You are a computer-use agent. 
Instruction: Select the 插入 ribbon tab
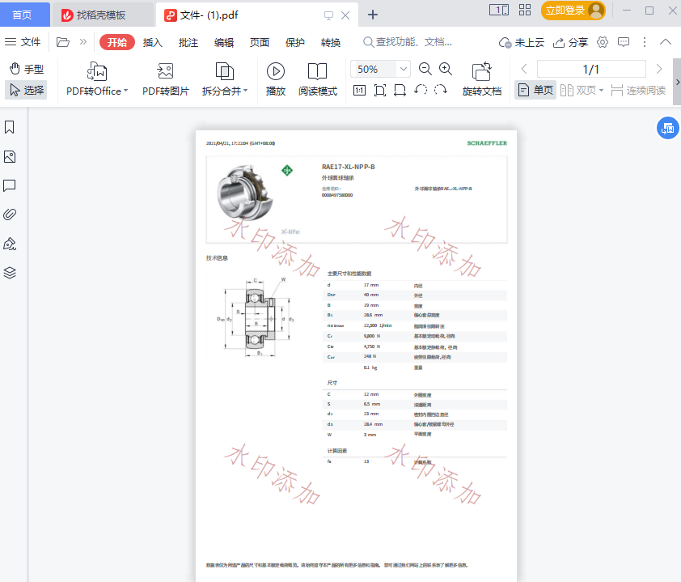[x=152, y=42]
